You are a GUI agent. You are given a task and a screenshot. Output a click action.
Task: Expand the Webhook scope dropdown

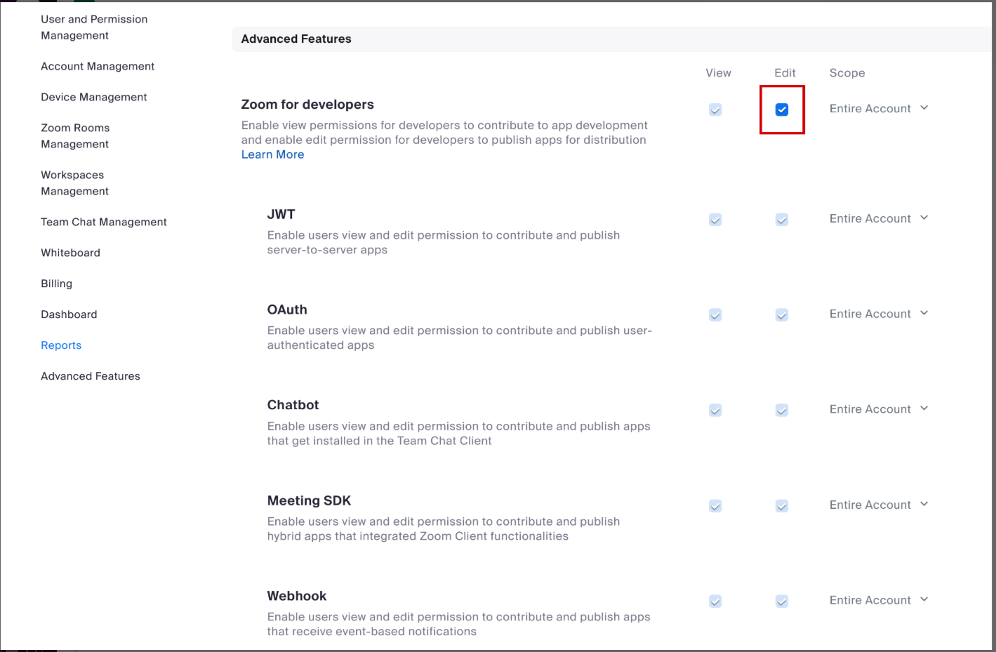tap(879, 601)
